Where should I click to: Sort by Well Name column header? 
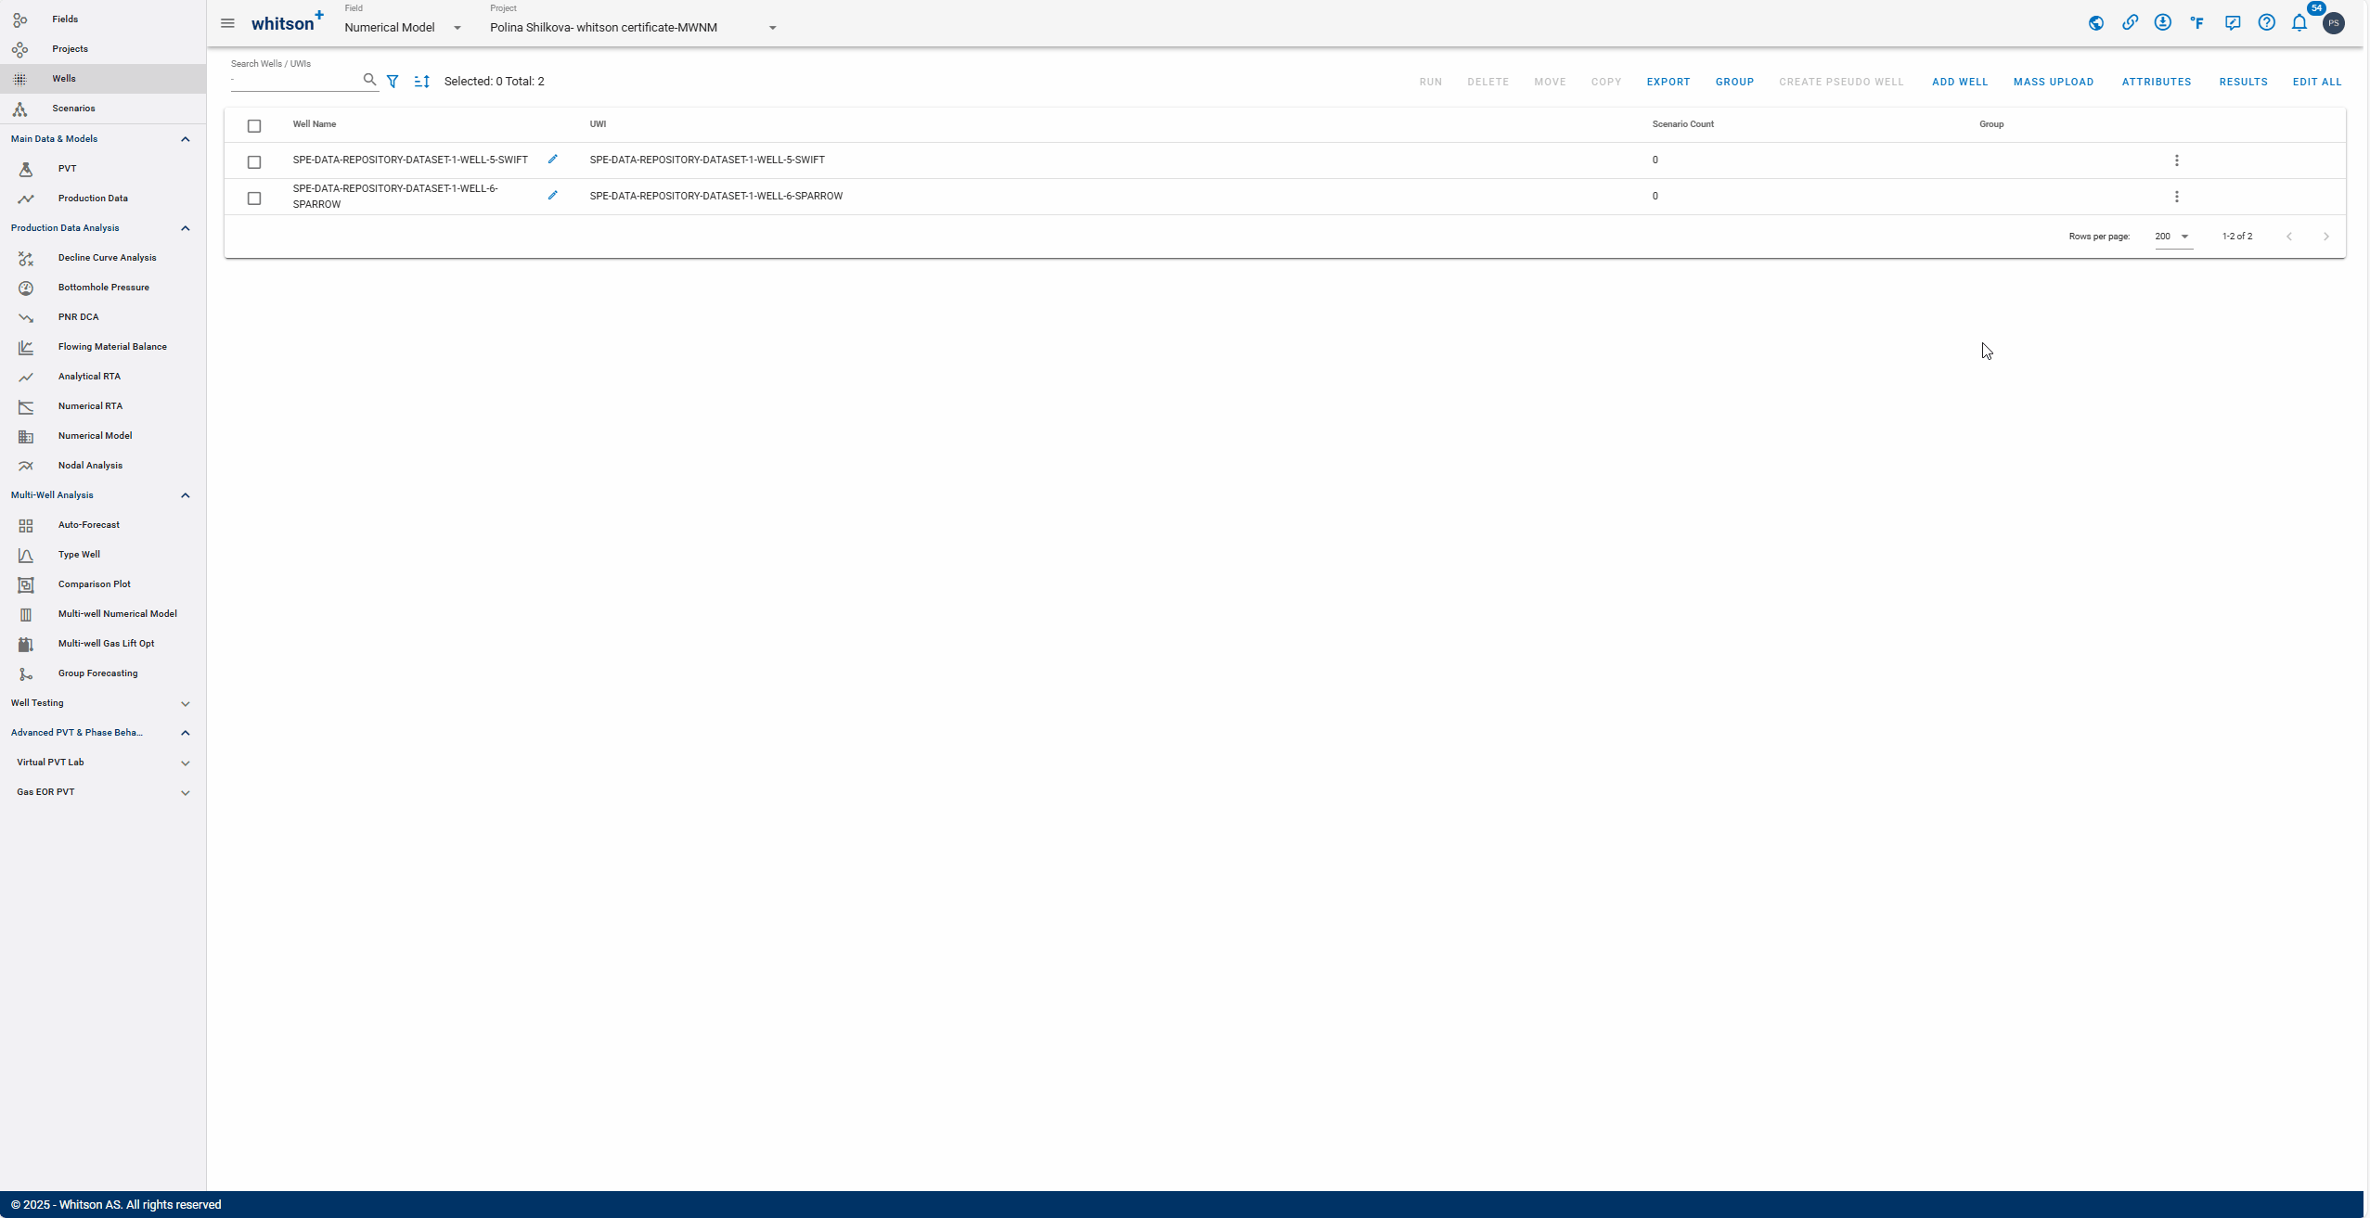click(315, 124)
